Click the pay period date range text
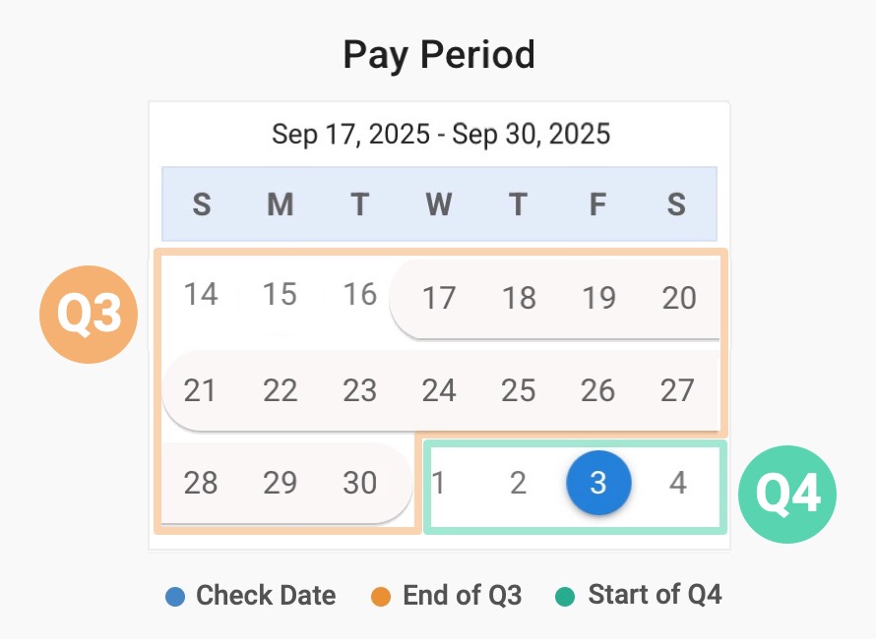This screenshot has width=876, height=643. coord(441,134)
